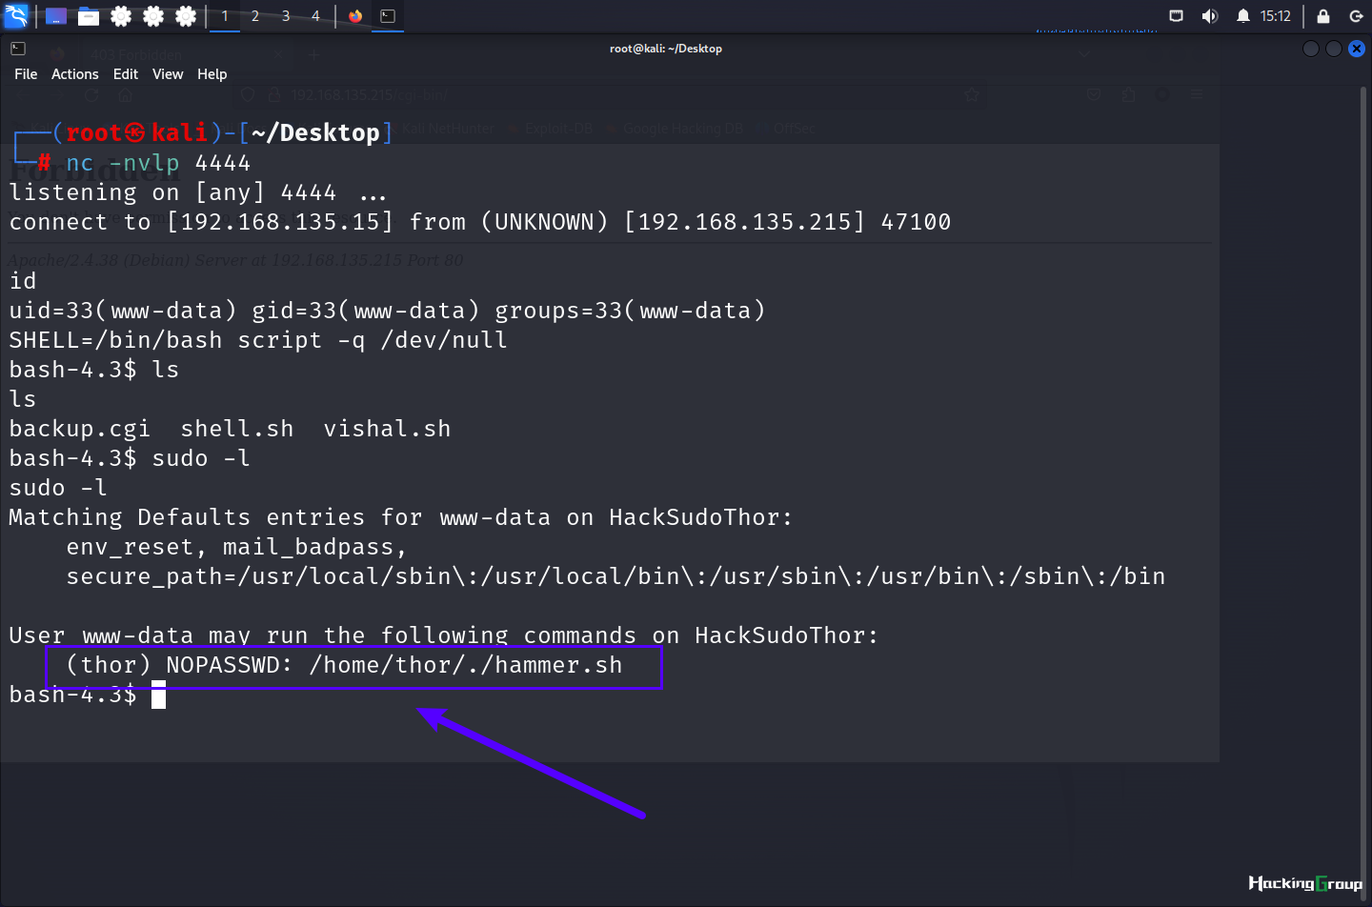1372x907 pixels.
Task: Open the Help menu
Action: [x=212, y=74]
